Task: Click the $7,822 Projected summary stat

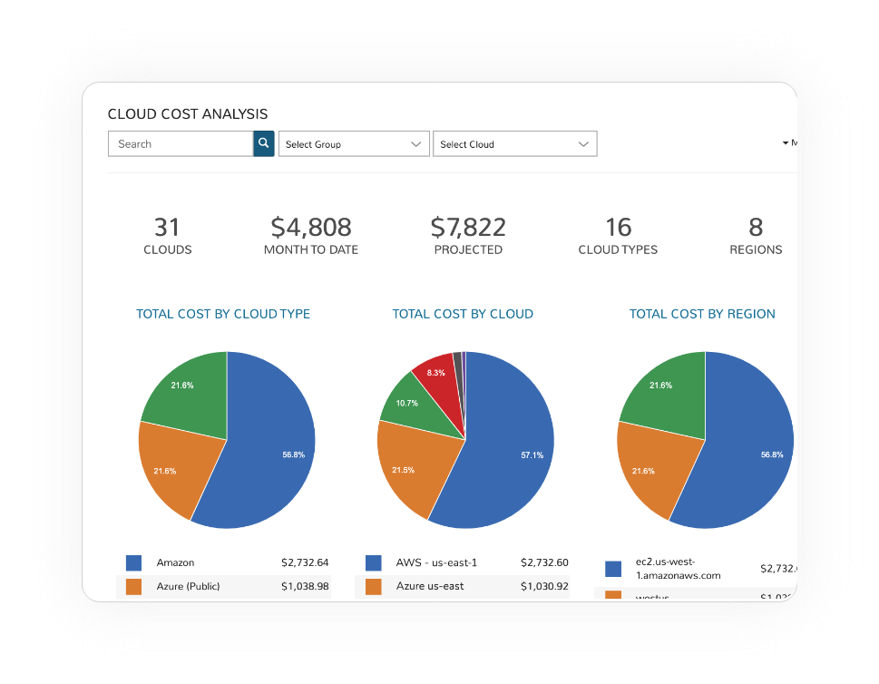Action: coord(468,235)
